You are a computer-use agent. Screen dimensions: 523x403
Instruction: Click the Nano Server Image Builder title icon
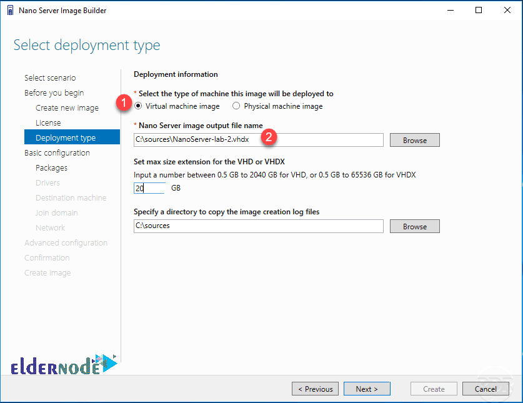11,11
